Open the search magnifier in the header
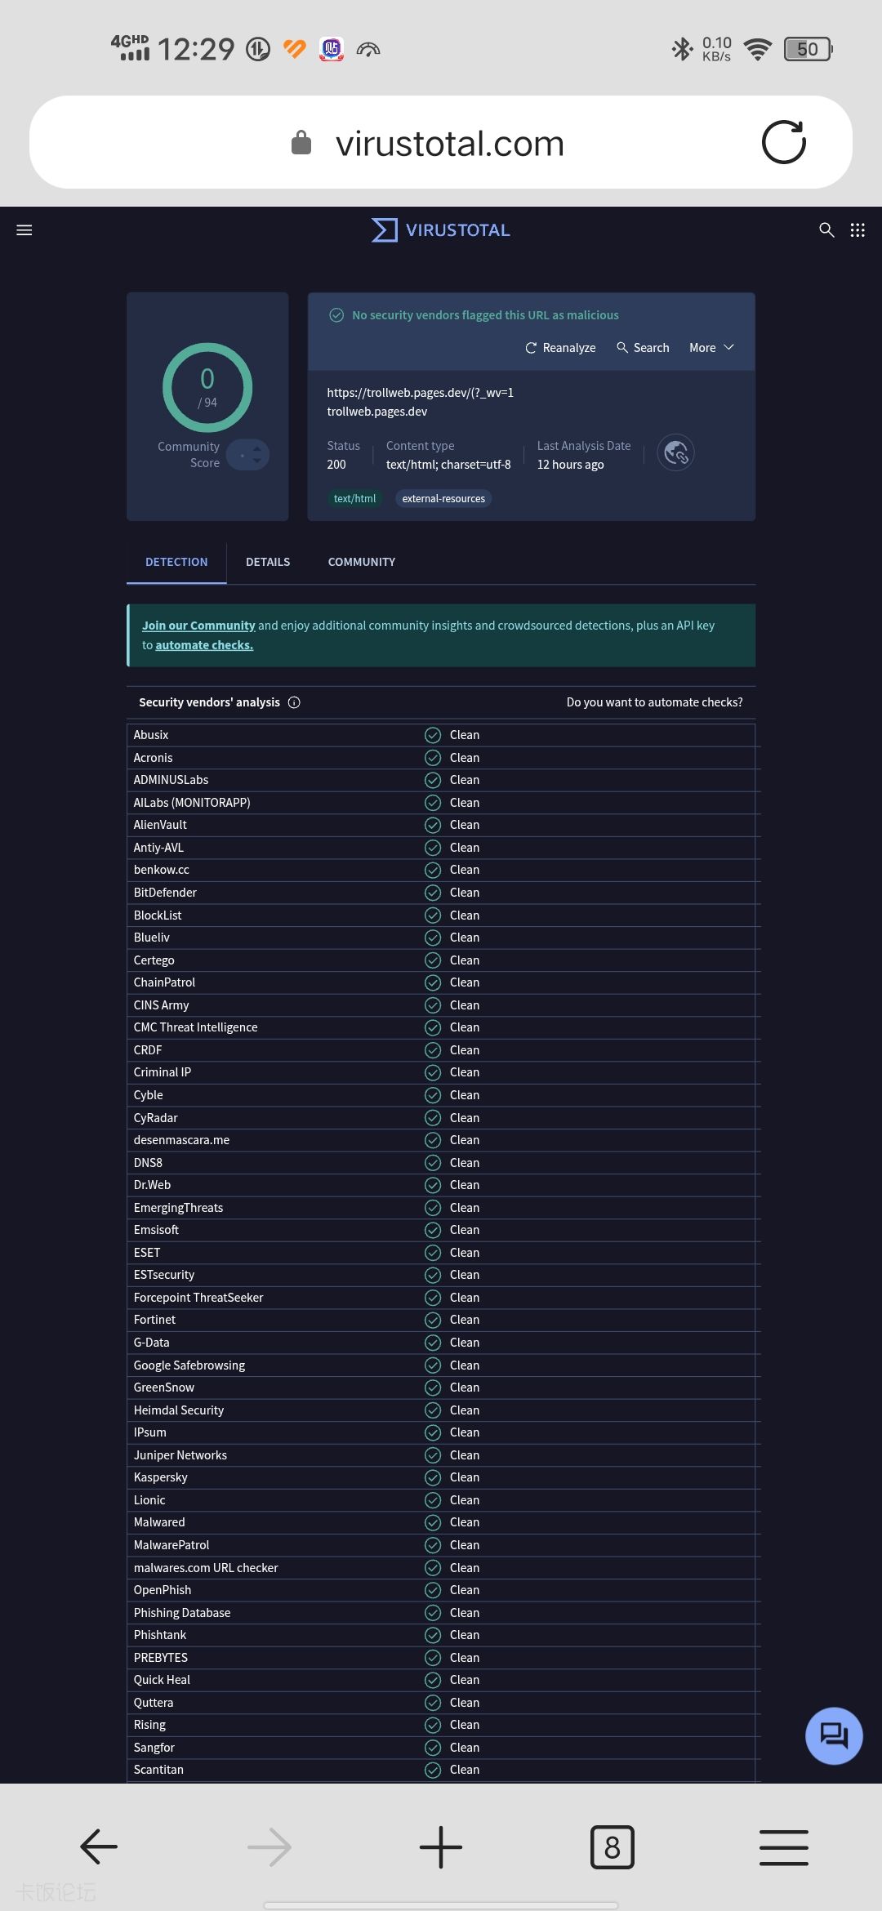The height and width of the screenshot is (1911, 882). pyautogui.click(x=826, y=230)
